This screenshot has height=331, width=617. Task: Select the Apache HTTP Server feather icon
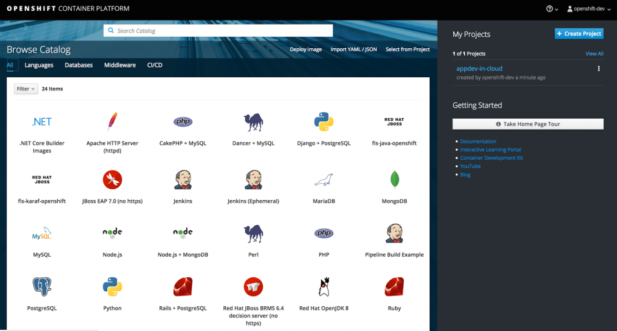click(x=112, y=122)
